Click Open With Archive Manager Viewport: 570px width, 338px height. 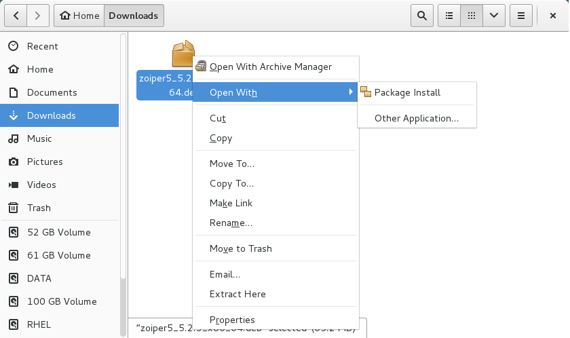pos(270,67)
